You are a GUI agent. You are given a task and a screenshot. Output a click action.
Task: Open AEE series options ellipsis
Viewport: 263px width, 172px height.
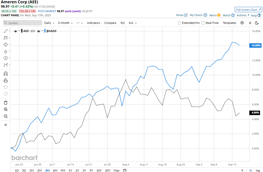19,31
